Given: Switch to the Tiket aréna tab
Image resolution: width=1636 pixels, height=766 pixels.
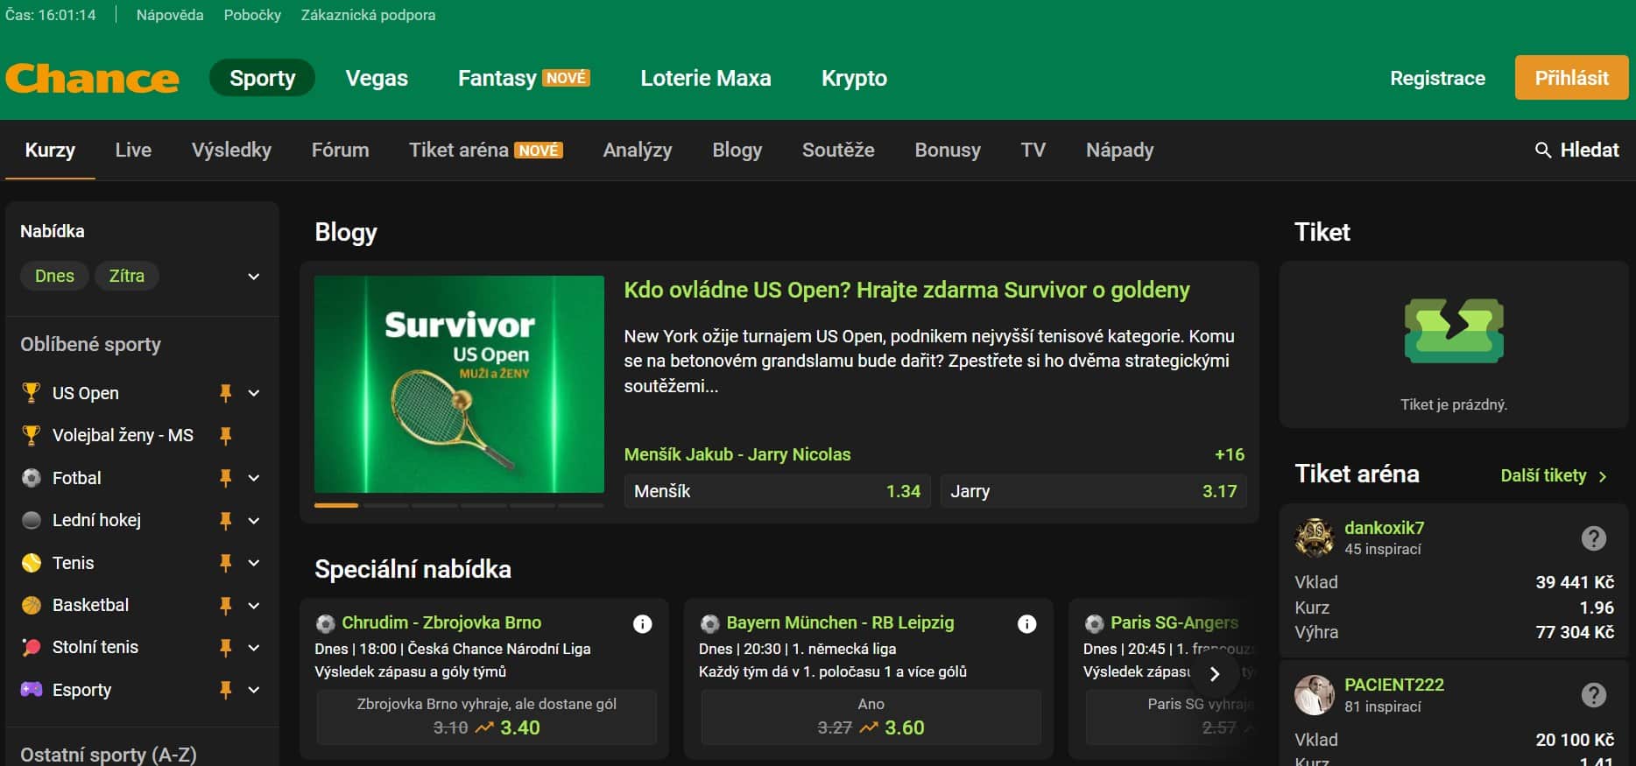Looking at the screenshot, I should coord(486,150).
